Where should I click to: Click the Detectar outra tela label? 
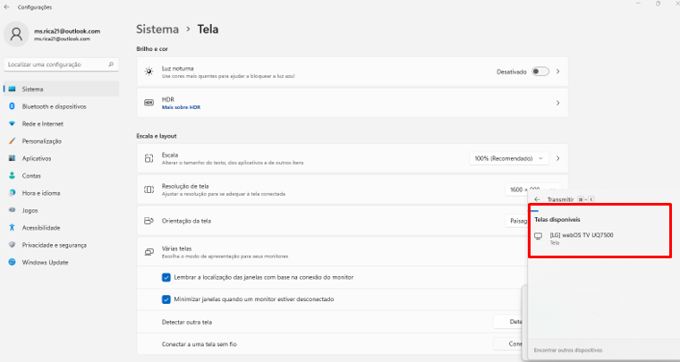187,322
